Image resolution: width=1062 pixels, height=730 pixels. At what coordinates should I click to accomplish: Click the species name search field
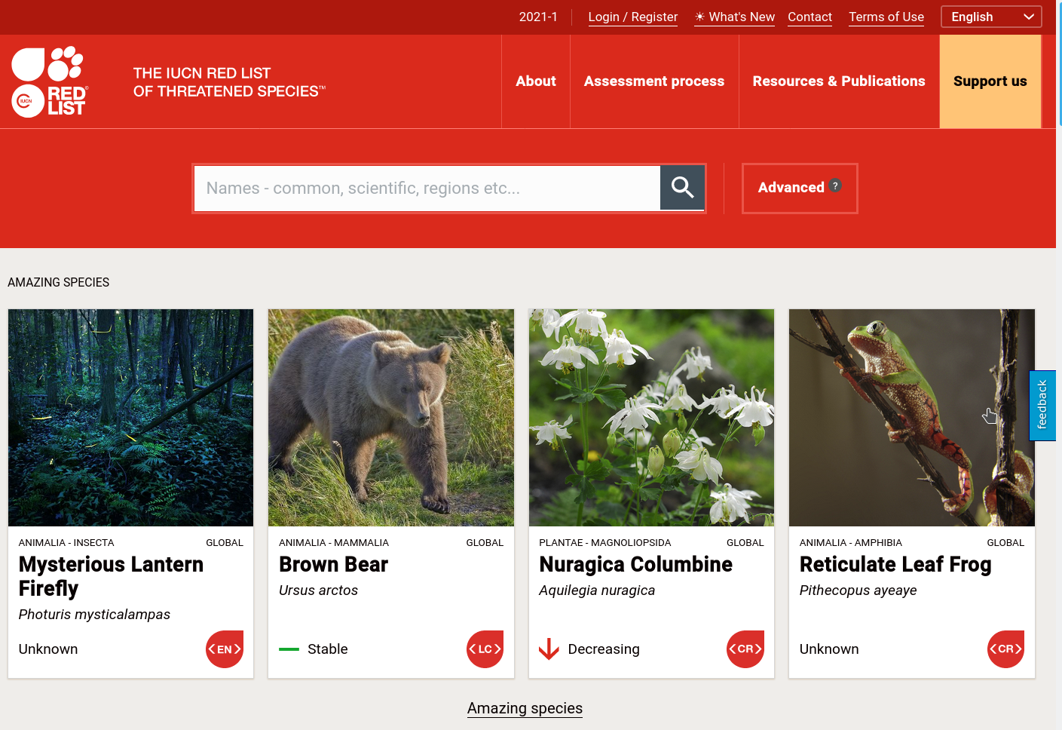(x=427, y=189)
